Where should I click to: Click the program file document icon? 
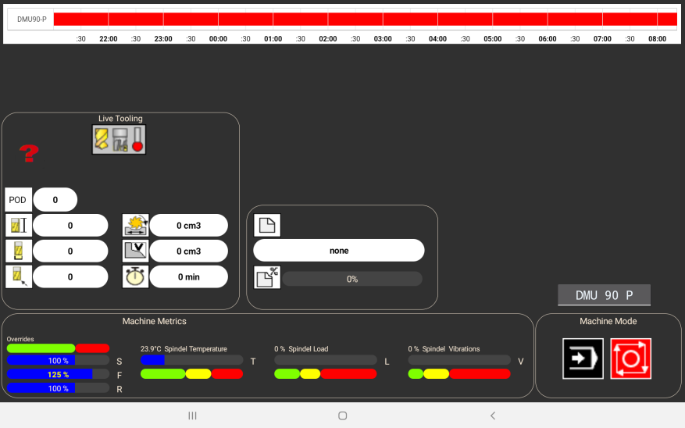(x=267, y=226)
